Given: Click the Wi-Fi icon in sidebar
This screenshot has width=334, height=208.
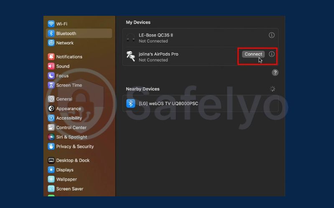Looking at the screenshot, I should pyautogui.click(x=51, y=24).
